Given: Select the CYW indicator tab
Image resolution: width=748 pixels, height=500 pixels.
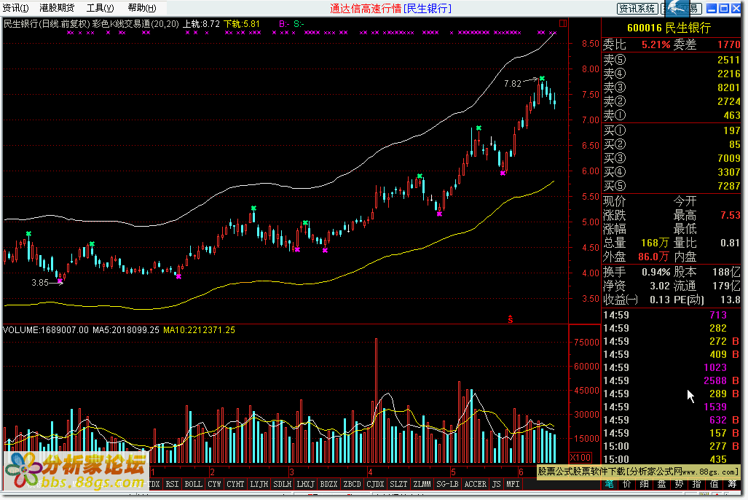Looking at the screenshot, I should pos(214,484).
